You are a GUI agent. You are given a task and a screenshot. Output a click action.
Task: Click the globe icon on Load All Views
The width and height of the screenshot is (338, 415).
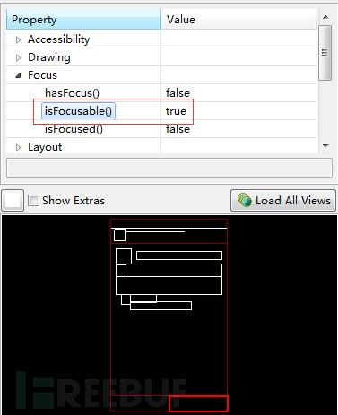point(245,200)
